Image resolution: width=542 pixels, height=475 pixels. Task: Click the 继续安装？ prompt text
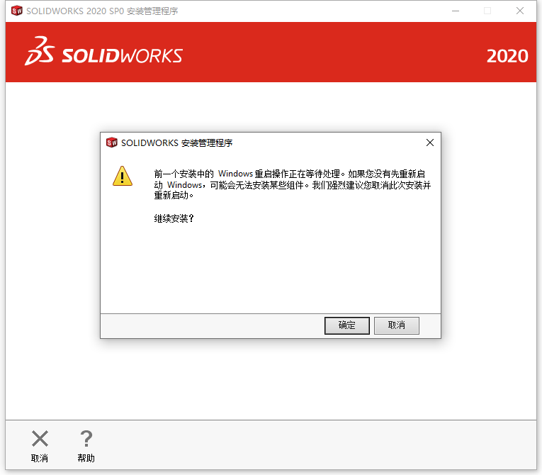point(174,218)
